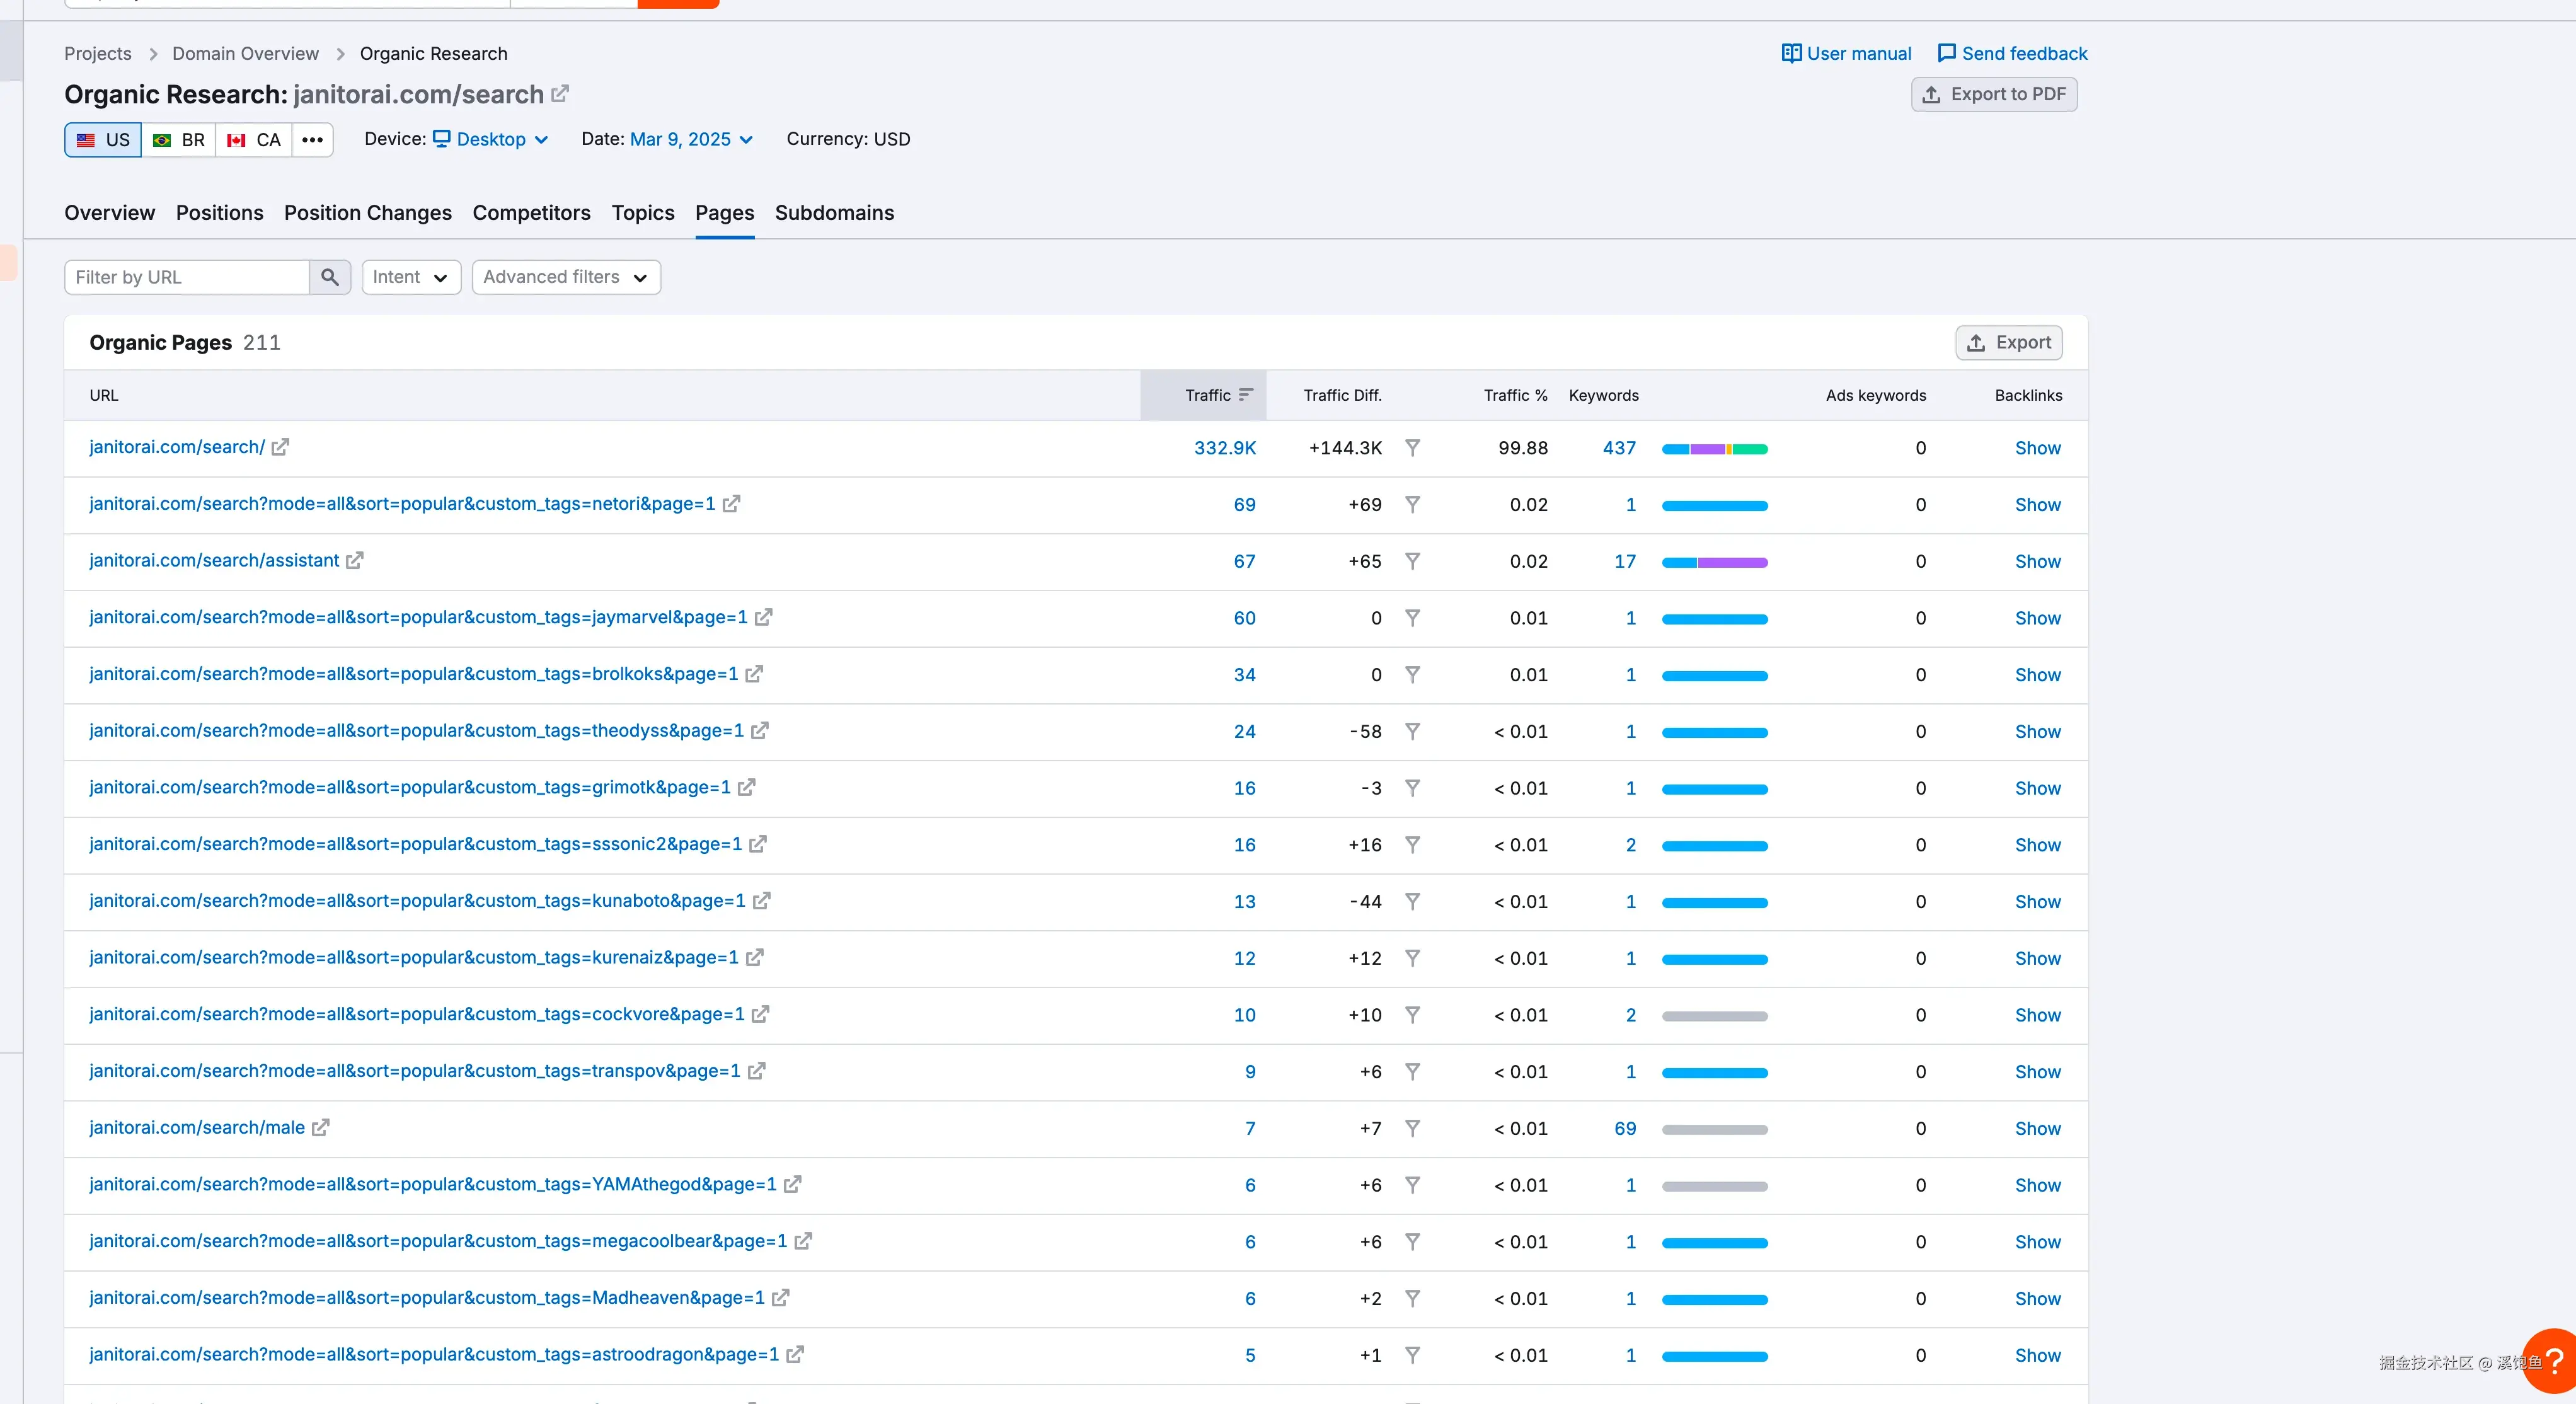Switch to the Position Changes tab
This screenshot has height=1404, width=2576.
coord(368,213)
